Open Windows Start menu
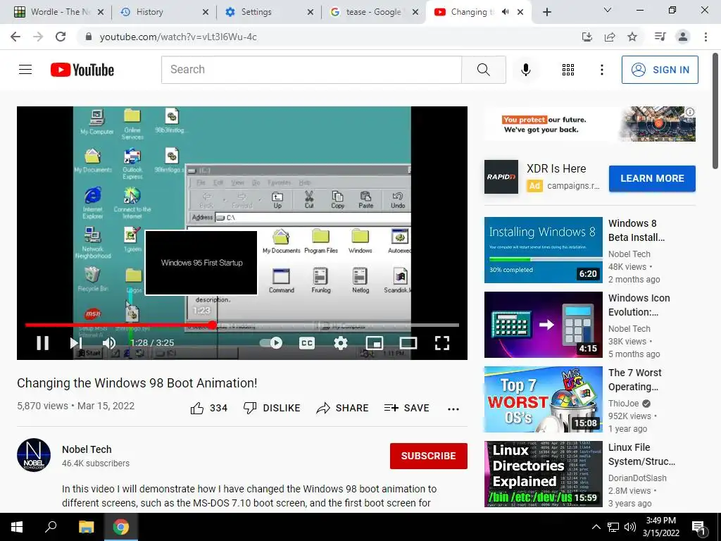Image resolution: width=721 pixels, height=541 pixels. (17, 527)
